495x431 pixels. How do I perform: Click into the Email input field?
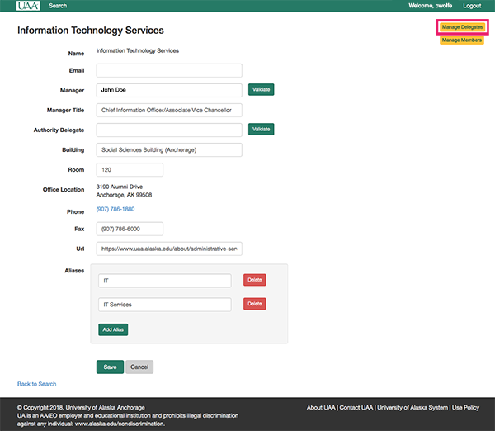point(168,71)
